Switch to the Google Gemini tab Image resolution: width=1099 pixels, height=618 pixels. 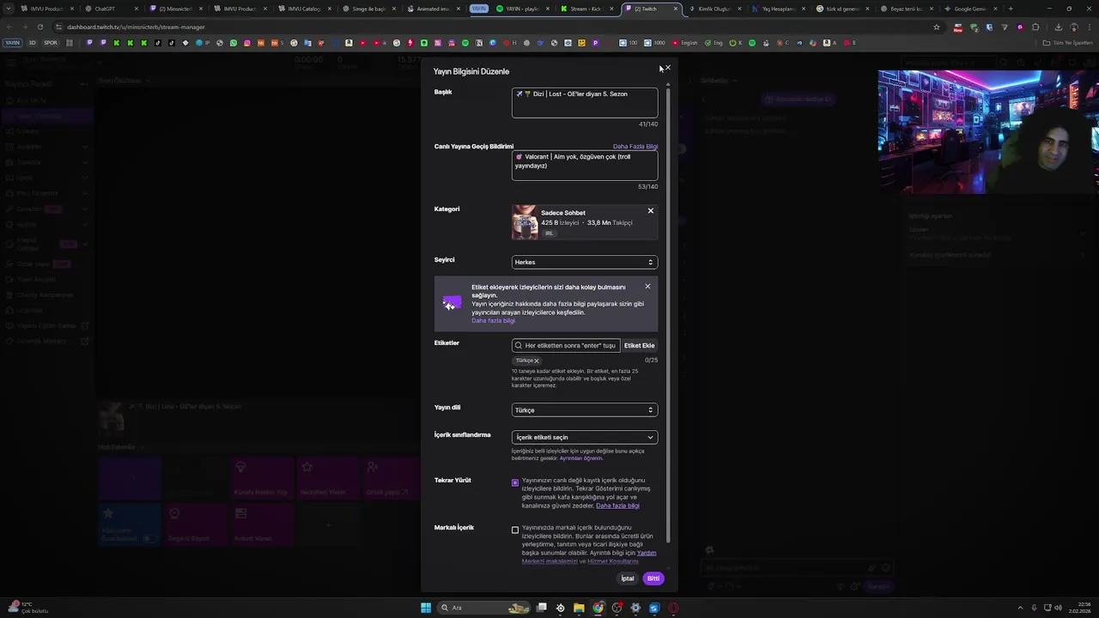tap(970, 9)
